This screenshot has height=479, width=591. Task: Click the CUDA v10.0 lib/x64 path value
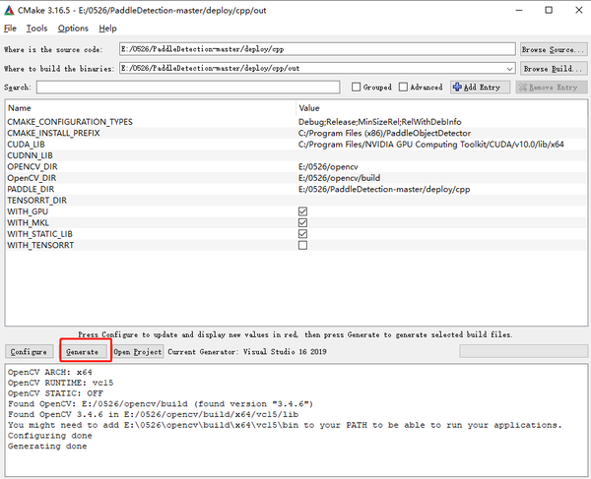click(431, 145)
